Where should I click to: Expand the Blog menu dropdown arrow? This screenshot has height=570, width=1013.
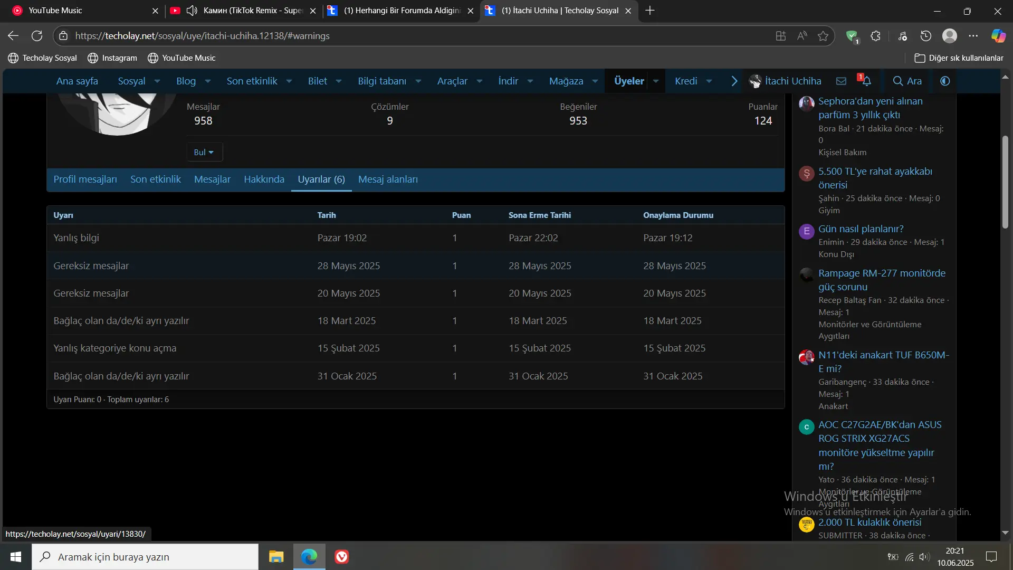(208, 81)
